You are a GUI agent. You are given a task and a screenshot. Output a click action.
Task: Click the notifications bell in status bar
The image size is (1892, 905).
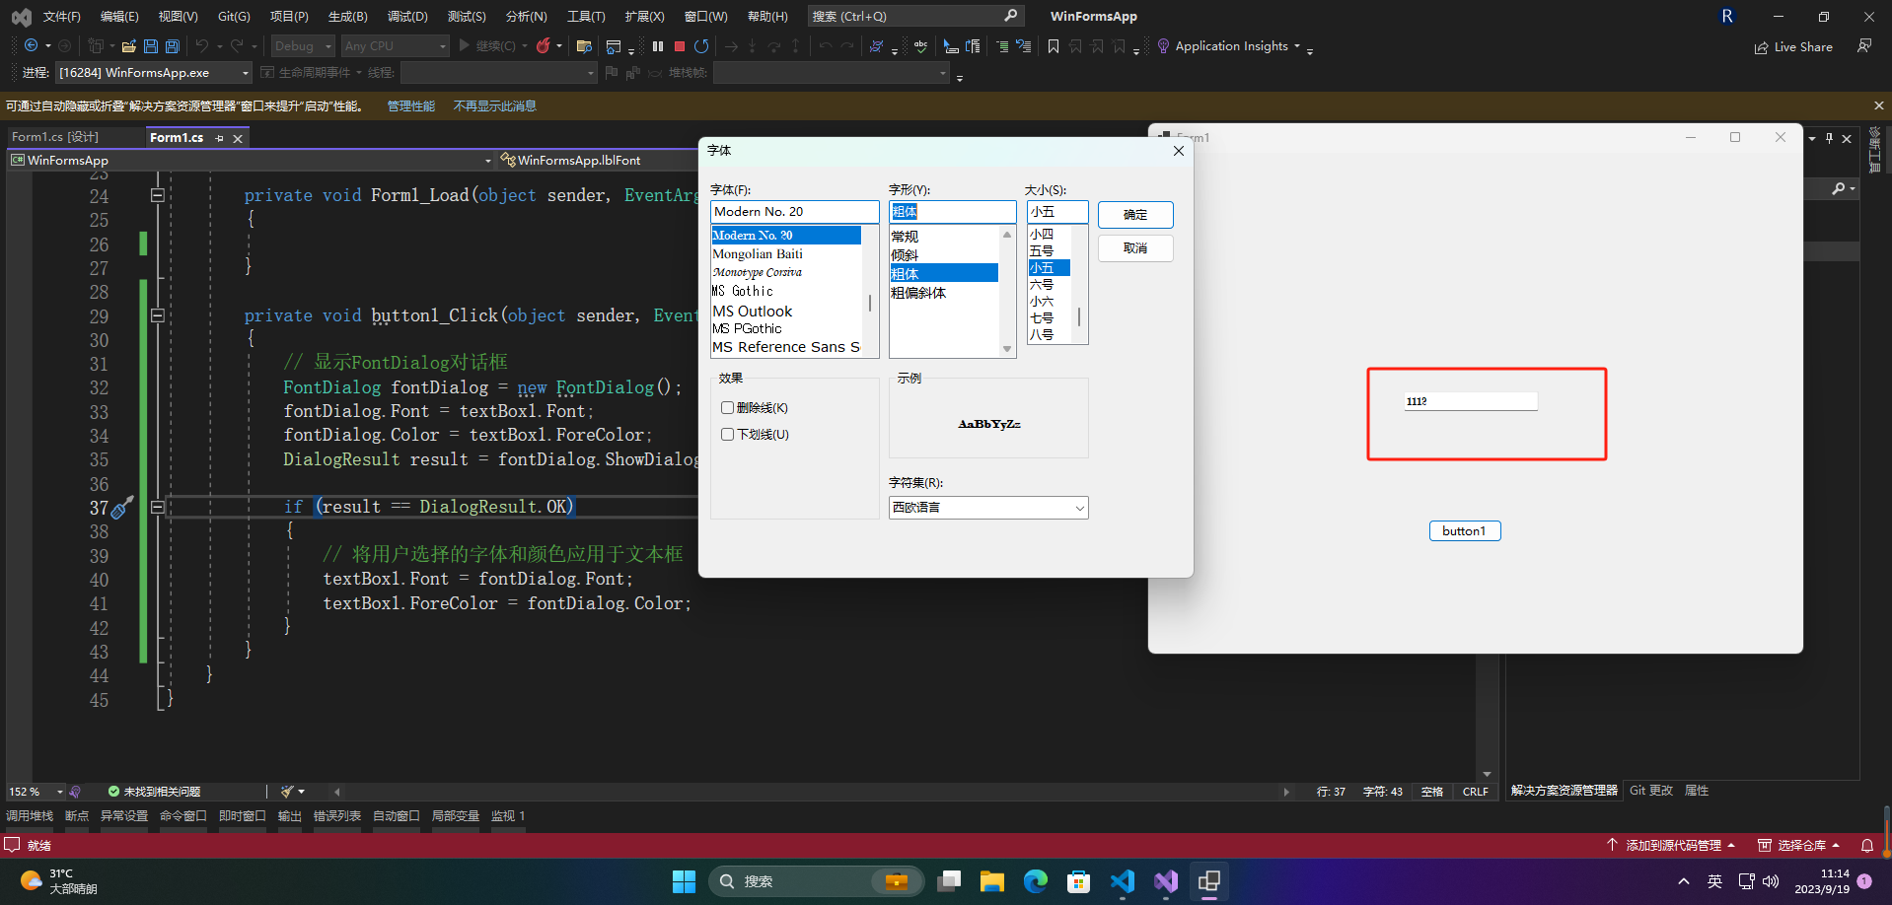coord(1867,846)
